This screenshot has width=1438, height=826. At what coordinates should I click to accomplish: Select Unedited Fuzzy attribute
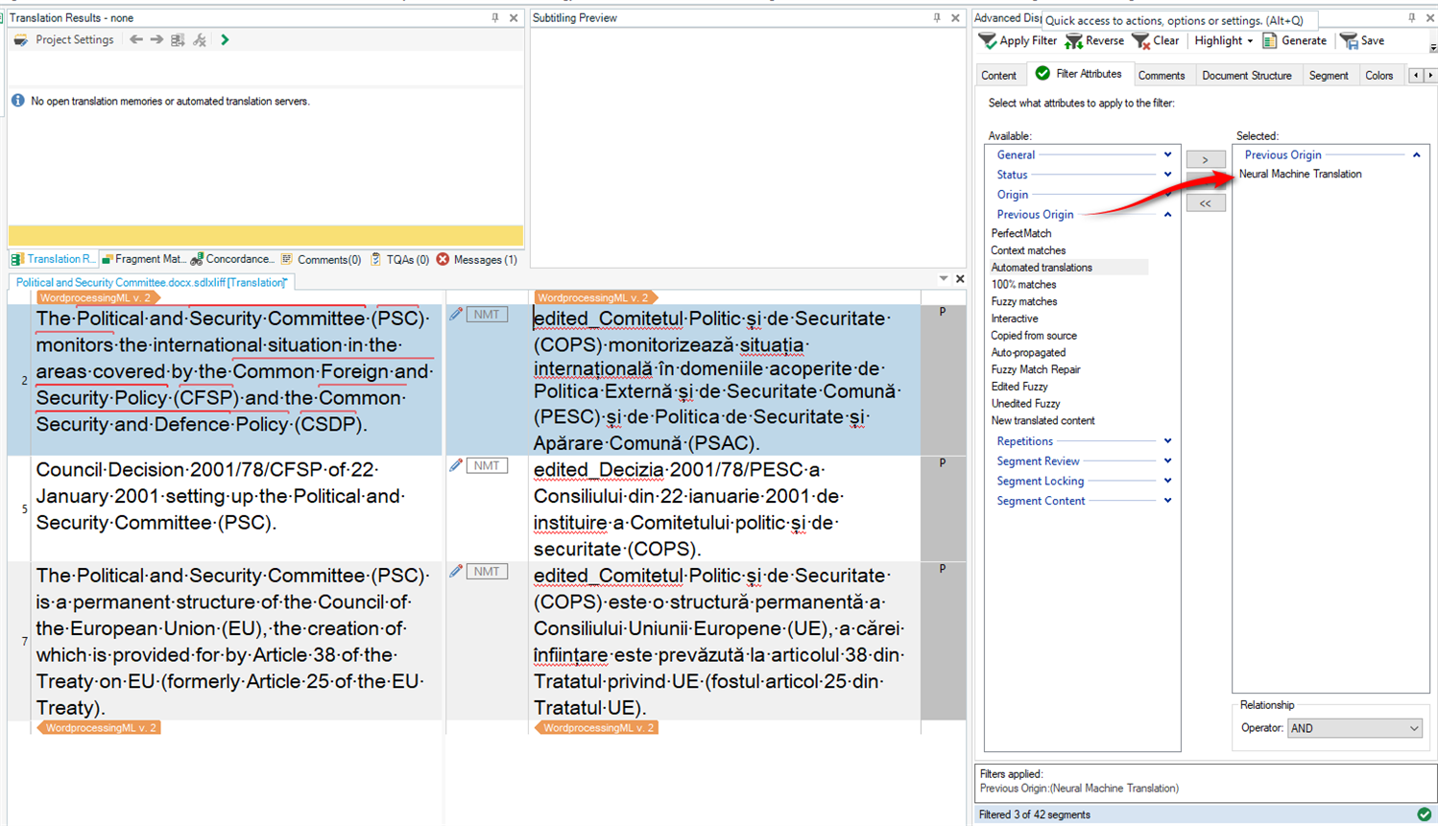(x=1025, y=404)
